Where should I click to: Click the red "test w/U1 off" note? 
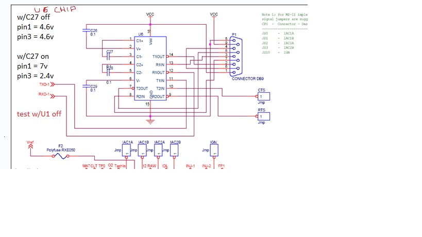pos(39,114)
